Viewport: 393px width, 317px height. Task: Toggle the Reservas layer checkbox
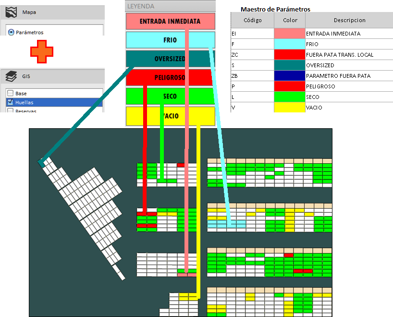[10, 111]
